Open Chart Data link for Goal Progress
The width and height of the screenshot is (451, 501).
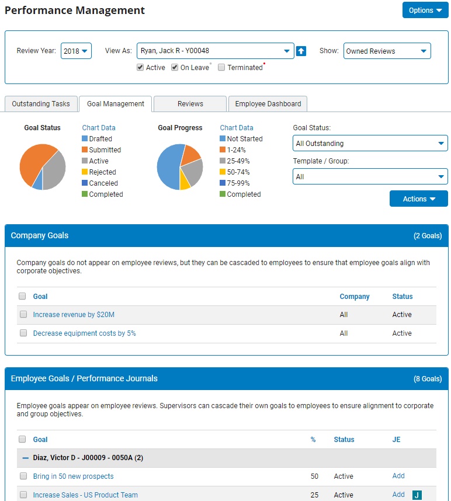point(237,128)
